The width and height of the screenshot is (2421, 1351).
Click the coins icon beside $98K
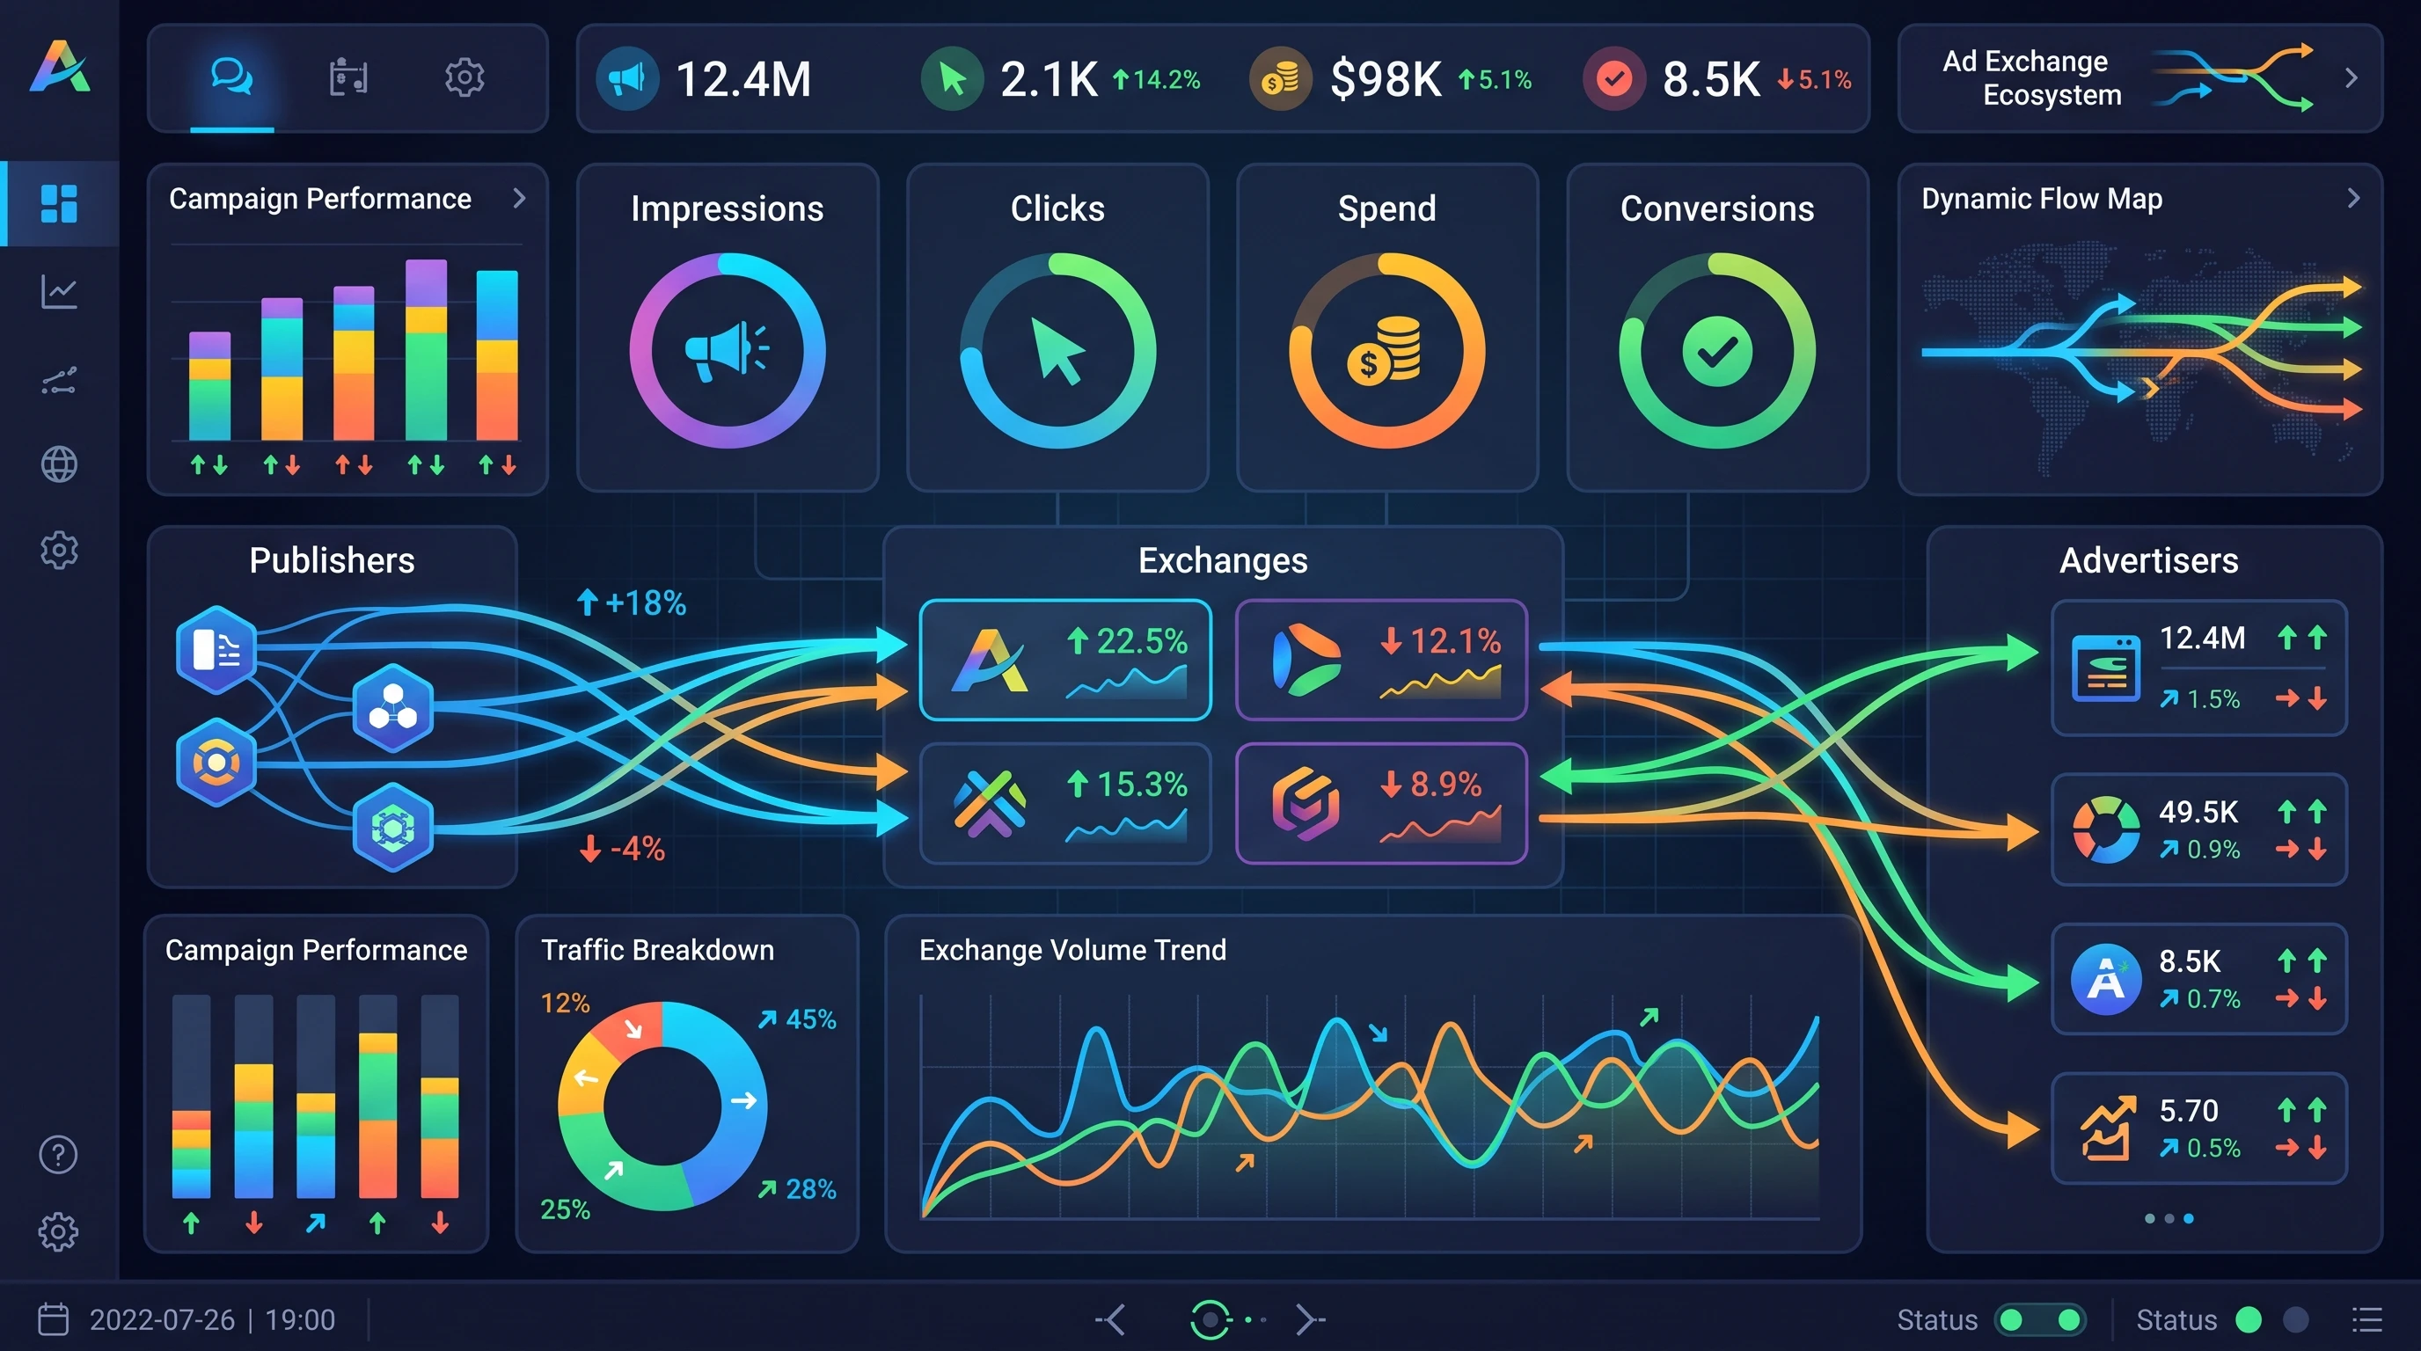click(x=1280, y=79)
